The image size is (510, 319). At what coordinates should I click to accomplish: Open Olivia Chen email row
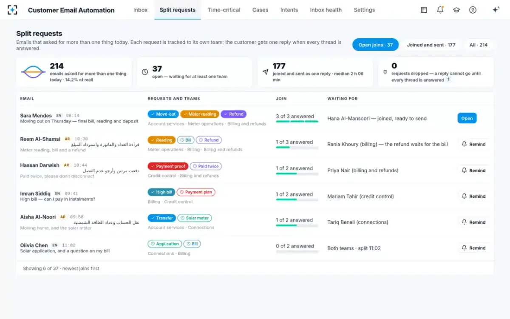(x=255, y=248)
